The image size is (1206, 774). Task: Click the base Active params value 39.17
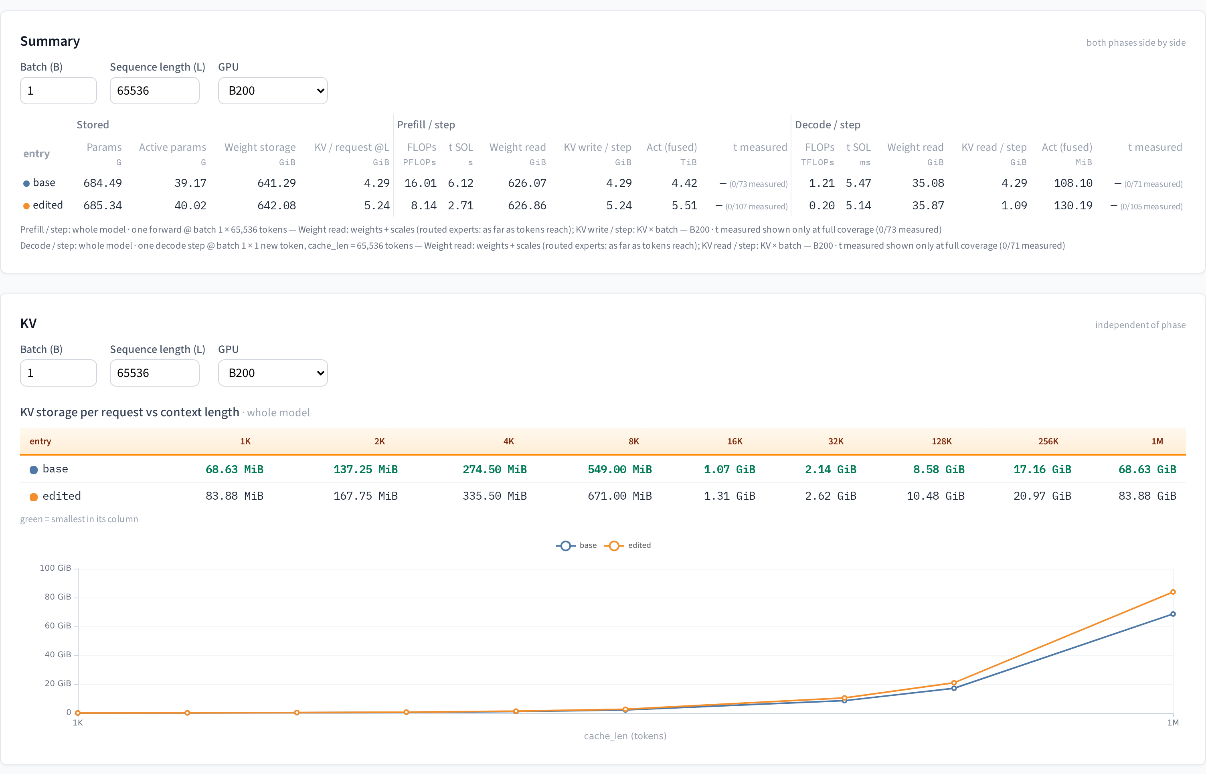190,183
